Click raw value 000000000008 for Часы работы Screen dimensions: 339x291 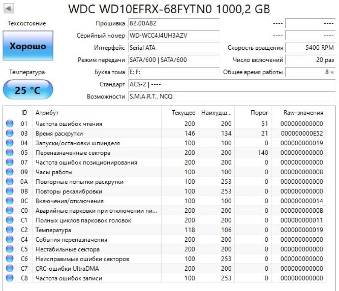click(x=302, y=172)
